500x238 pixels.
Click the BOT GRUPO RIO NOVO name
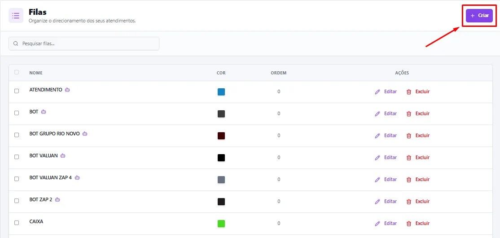coord(54,134)
